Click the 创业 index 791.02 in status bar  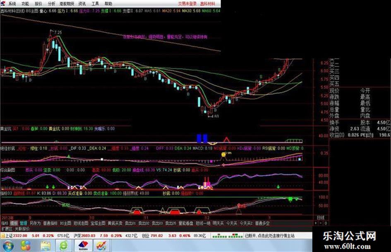coord(152,235)
